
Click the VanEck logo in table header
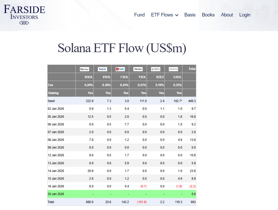click(x=102, y=69)
